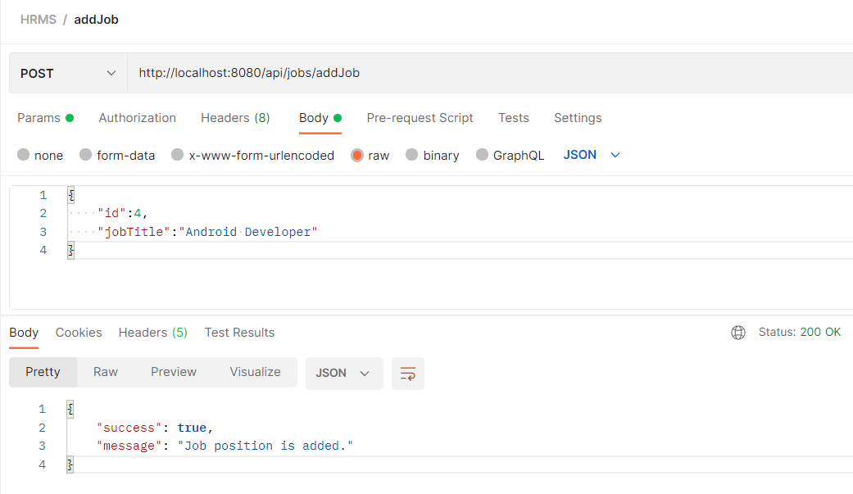Open the Pre-request Script tab

(x=420, y=118)
